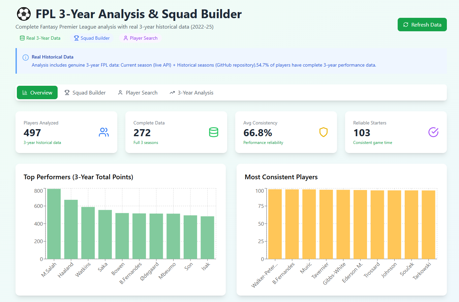Click the info icon beside Real Historical Data

[25, 58]
